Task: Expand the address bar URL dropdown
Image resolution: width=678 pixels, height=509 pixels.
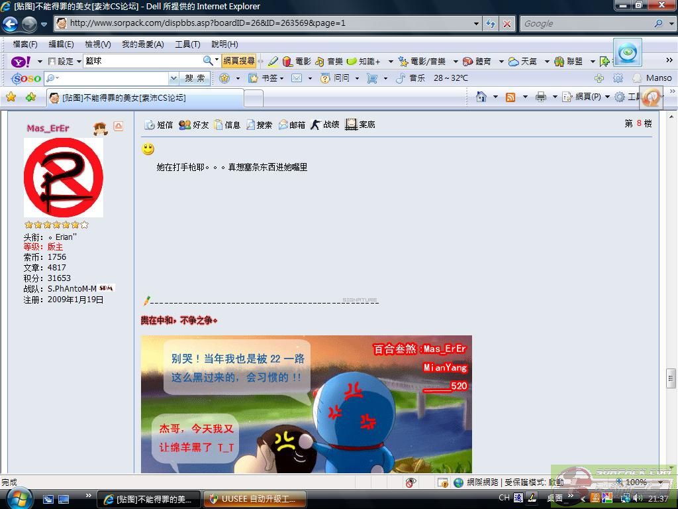Action: point(476,23)
